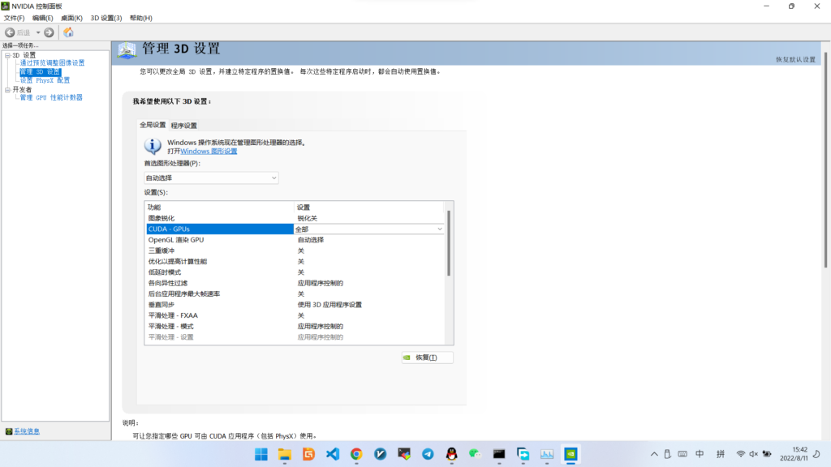Open the Windows Start menu
The height and width of the screenshot is (467, 831).
[x=260, y=454]
